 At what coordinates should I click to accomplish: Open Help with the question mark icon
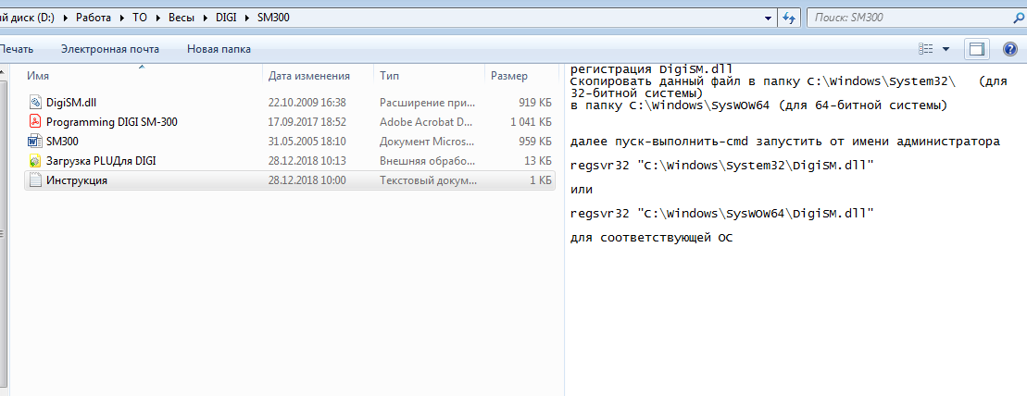point(1010,49)
